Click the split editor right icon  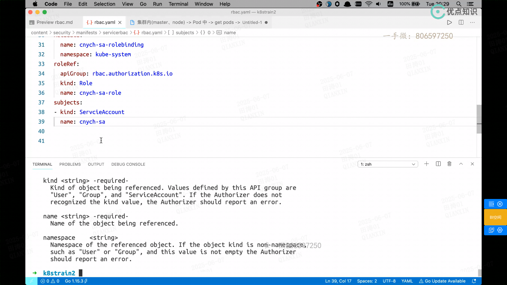point(461,22)
